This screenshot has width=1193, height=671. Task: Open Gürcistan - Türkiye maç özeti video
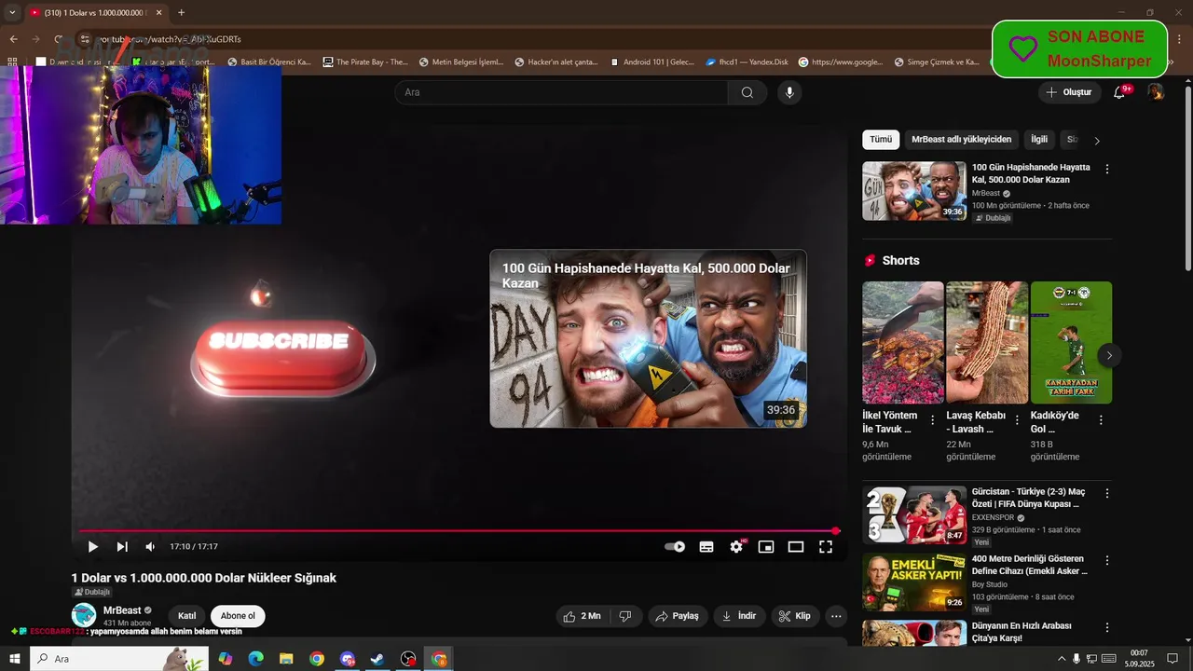click(914, 515)
